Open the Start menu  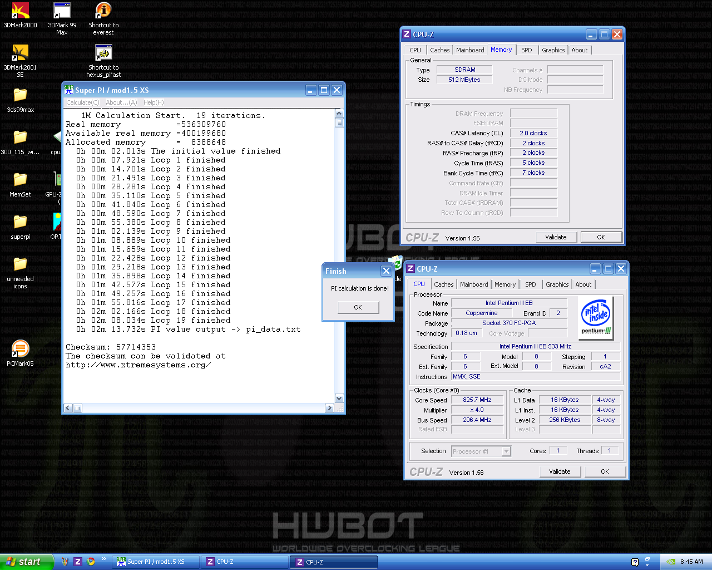tap(27, 562)
